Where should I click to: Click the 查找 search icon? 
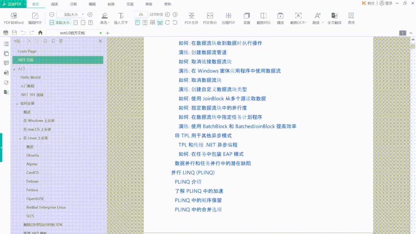coord(351,18)
